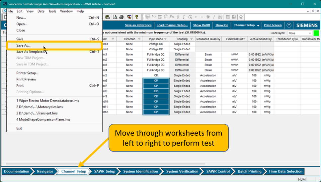
Task: Open the Input mode column filter dropdown
Action: [166, 39]
